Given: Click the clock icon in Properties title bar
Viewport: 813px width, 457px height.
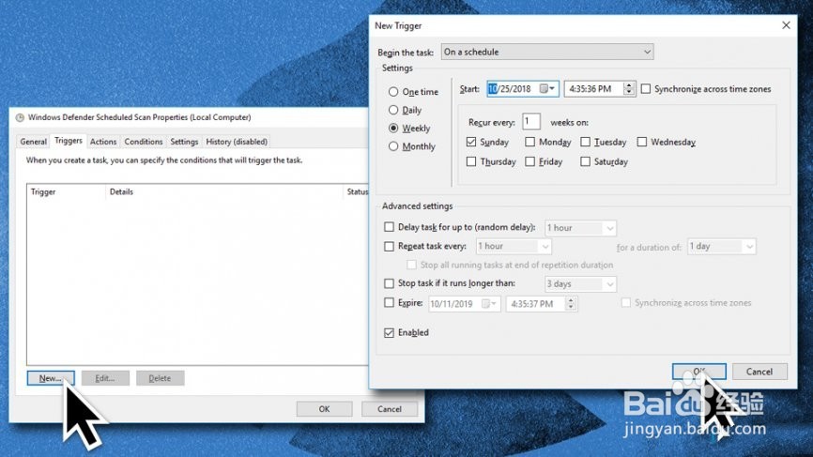Looking at the screenshot, I should 20,117.
